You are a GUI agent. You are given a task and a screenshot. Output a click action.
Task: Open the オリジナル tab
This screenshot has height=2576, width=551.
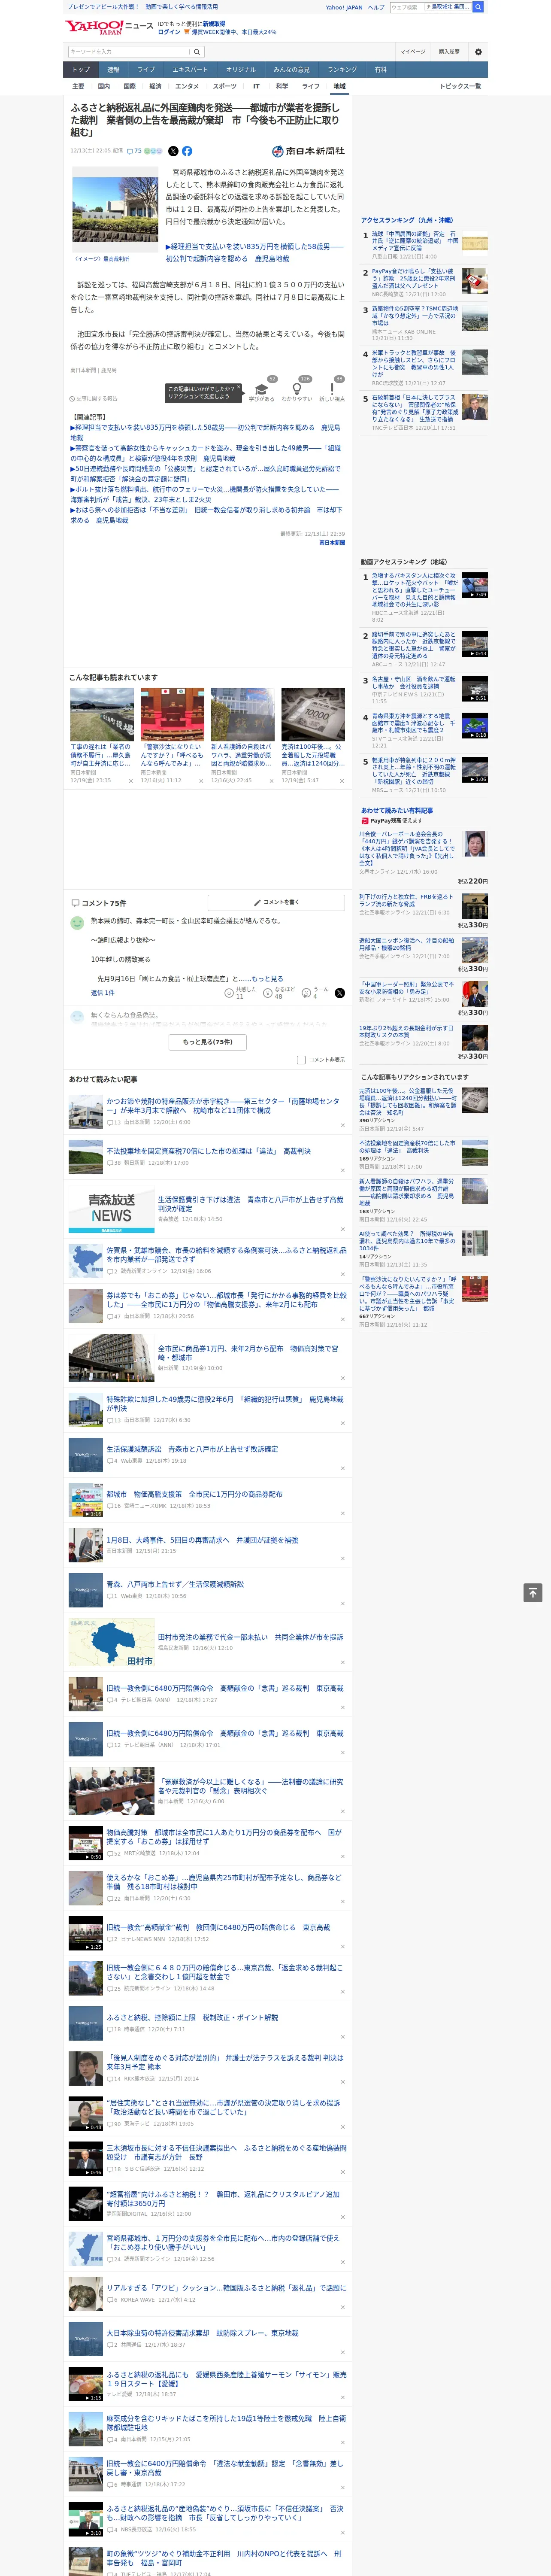241,69
